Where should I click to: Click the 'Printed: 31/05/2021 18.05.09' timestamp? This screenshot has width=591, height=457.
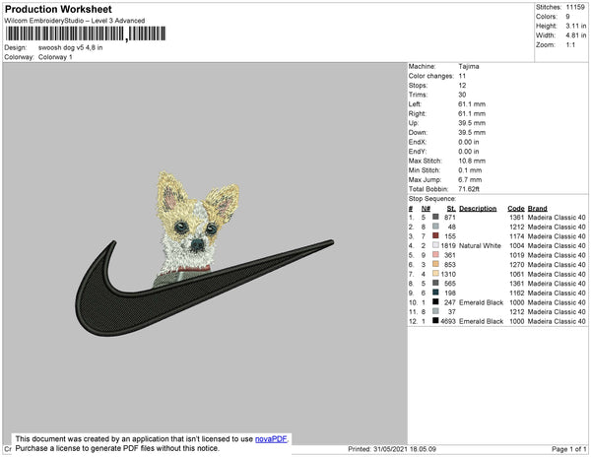(392, 449)
